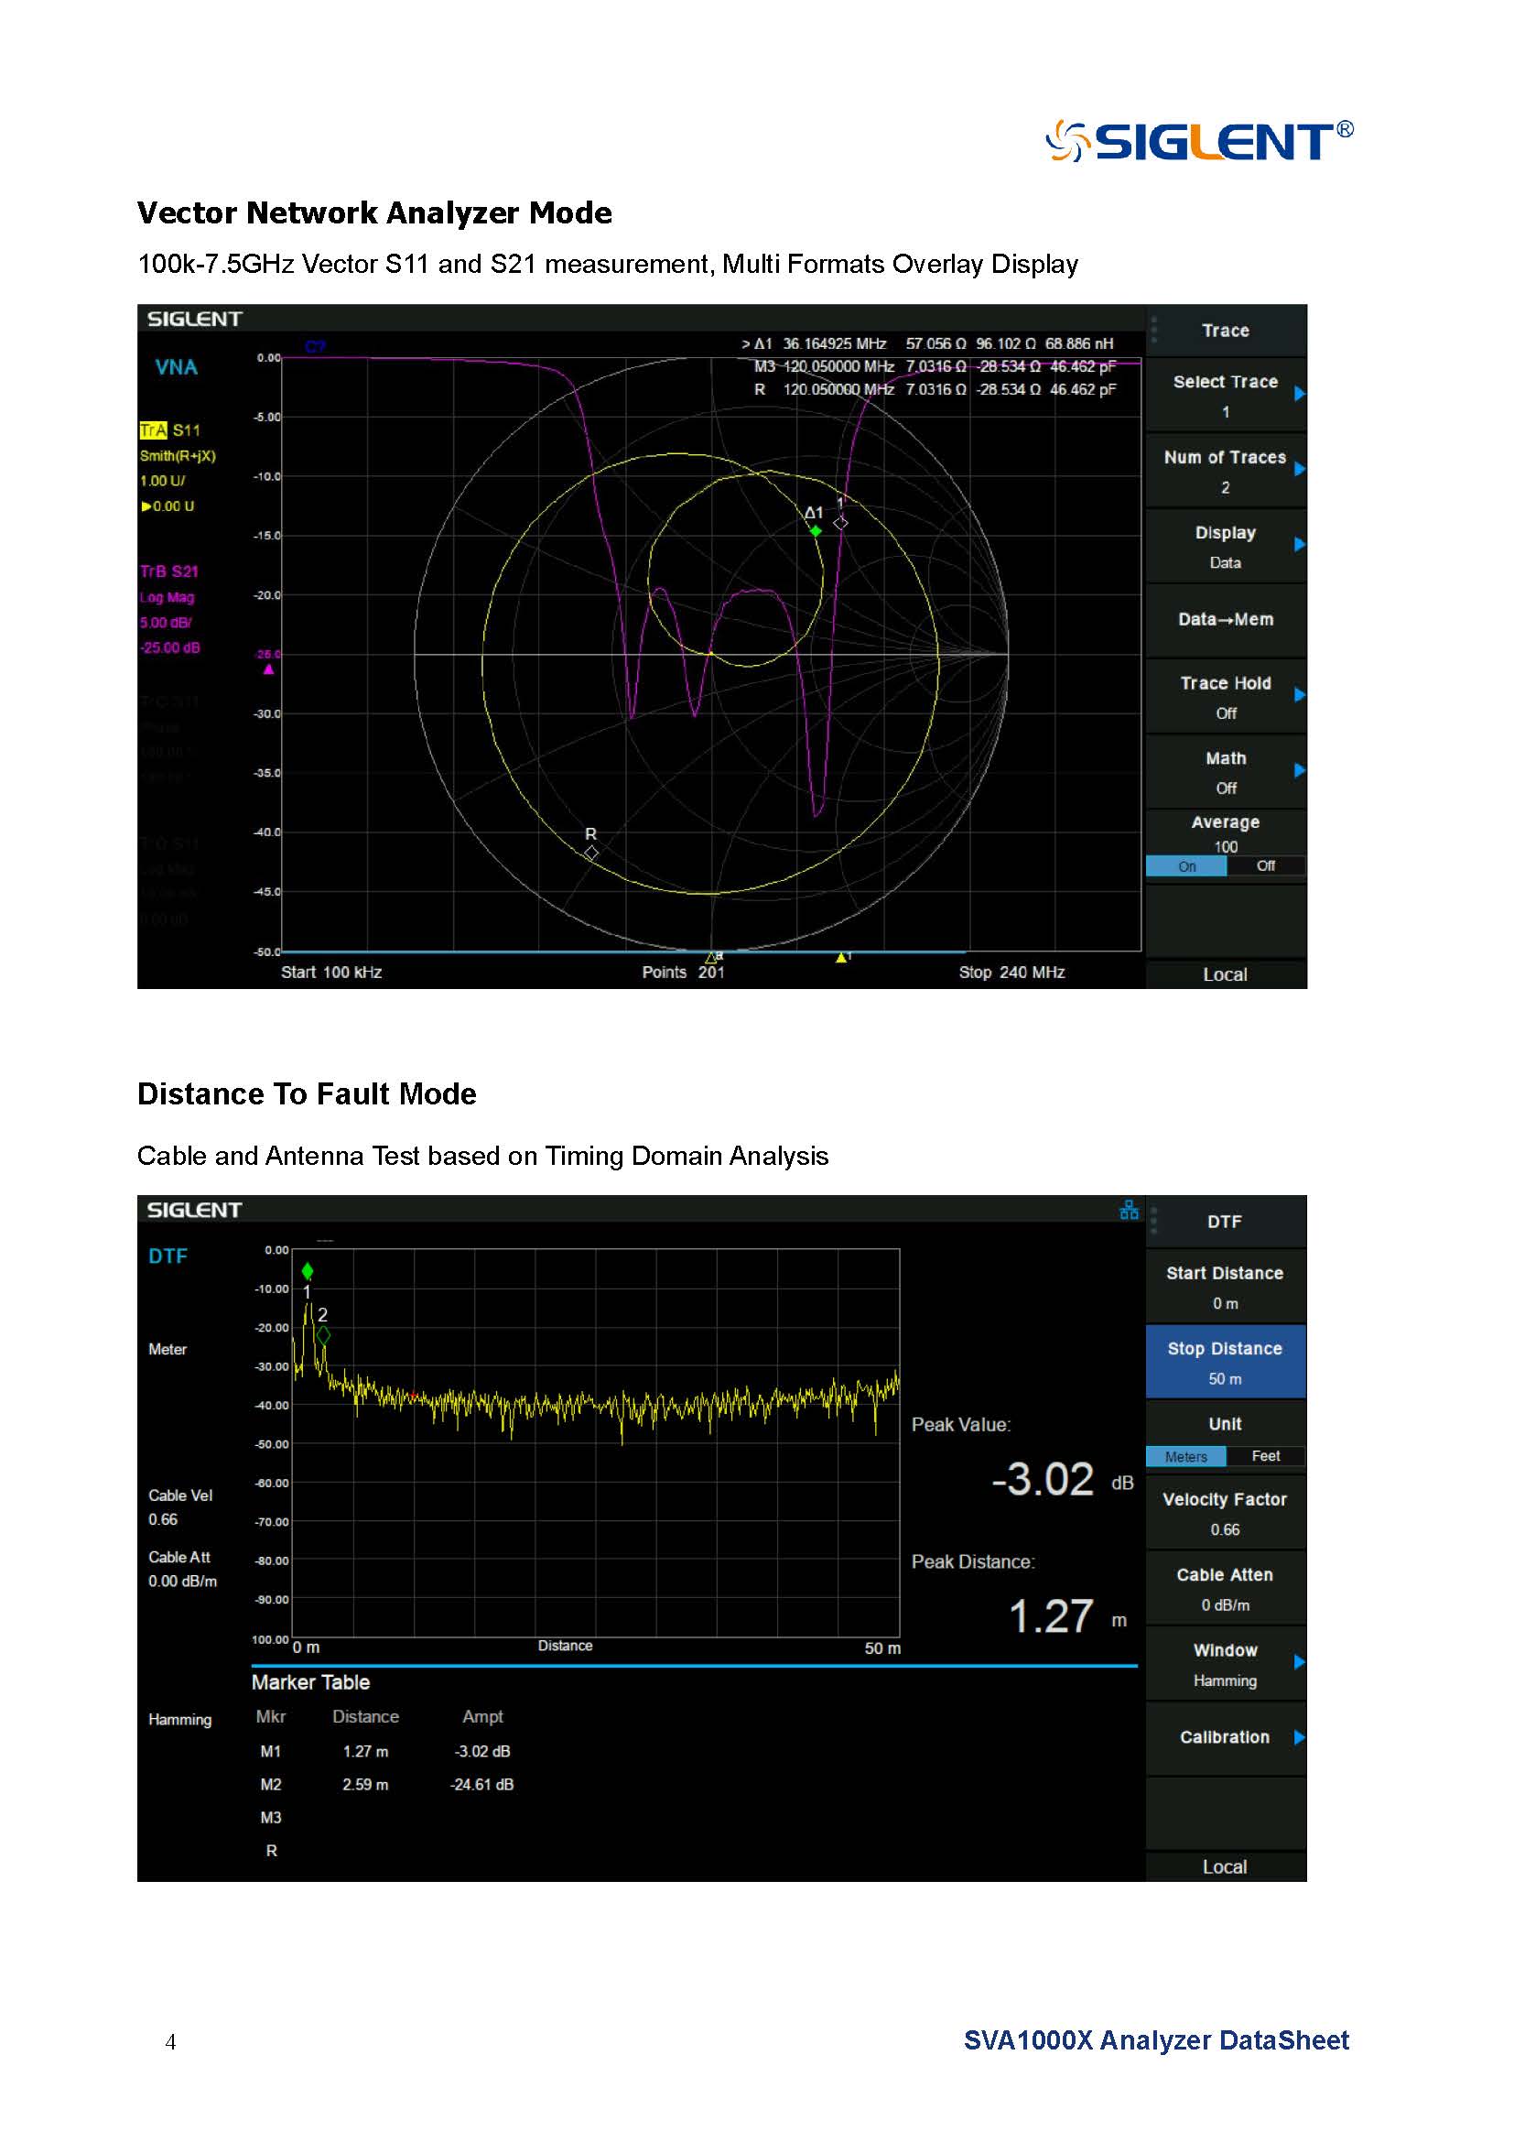The height and width of the screenshot is (2142, 1514).
Task: Click the magenta reference level triangle at -25 dB
Action: [268, 669]
